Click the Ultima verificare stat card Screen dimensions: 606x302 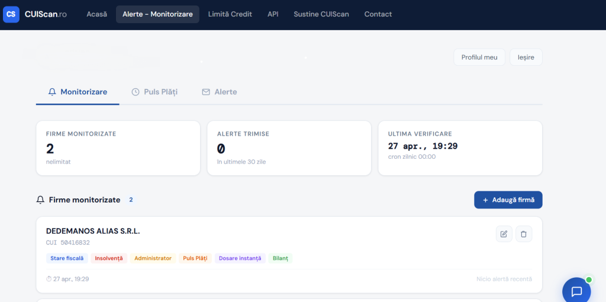click(460, 148)
